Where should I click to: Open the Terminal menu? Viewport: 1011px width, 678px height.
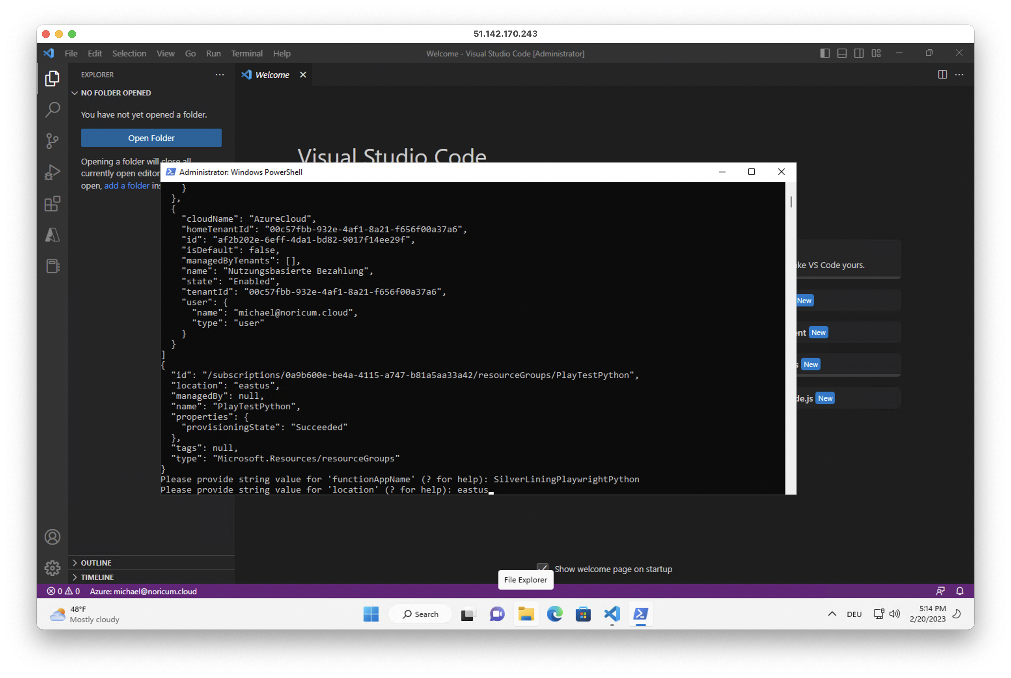coord(247,54)
